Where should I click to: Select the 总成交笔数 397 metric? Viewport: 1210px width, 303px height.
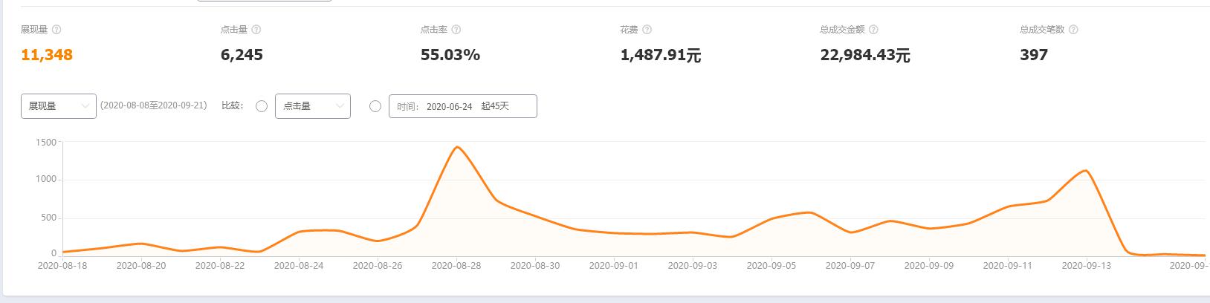click(x=1034, y=55)
